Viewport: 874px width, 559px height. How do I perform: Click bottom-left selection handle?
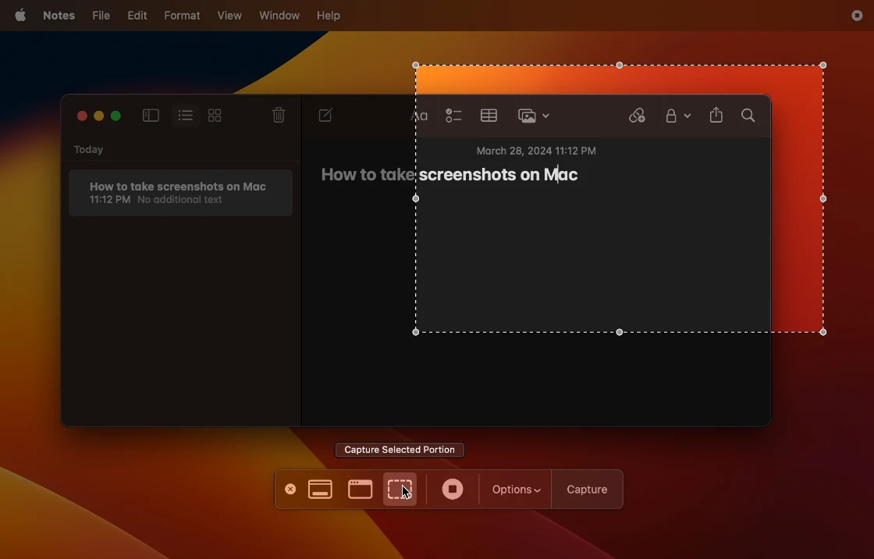416,332
